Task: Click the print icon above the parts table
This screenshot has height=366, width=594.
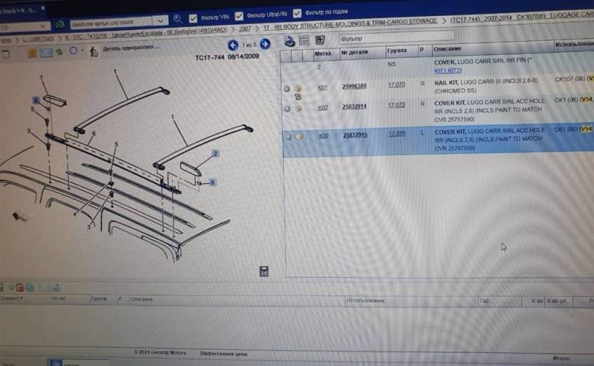Action: click(290, 41)
